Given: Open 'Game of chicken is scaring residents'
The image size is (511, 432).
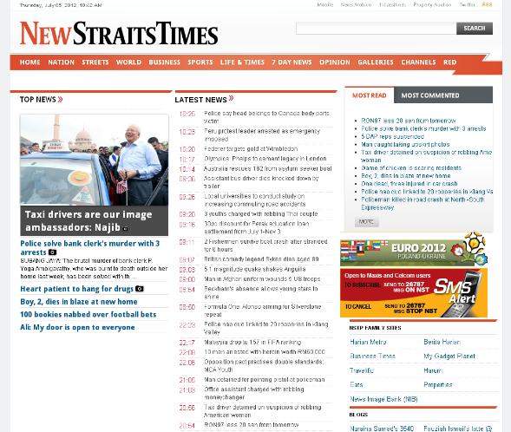Looking at the screenshot, I should point(411,168).
